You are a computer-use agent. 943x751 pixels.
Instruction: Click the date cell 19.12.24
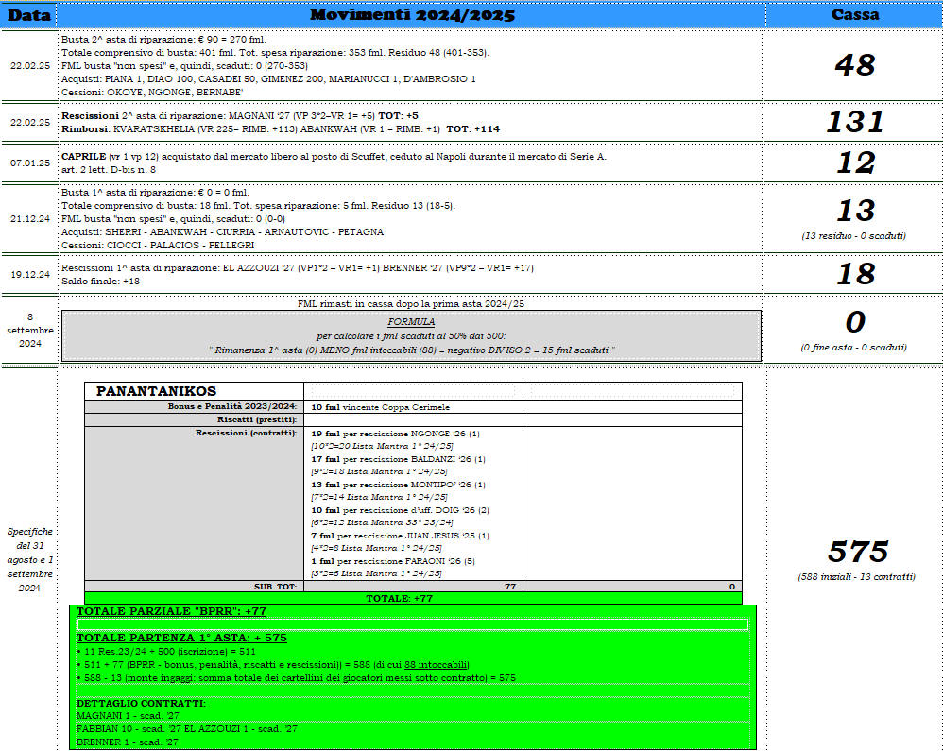point(28,274)
